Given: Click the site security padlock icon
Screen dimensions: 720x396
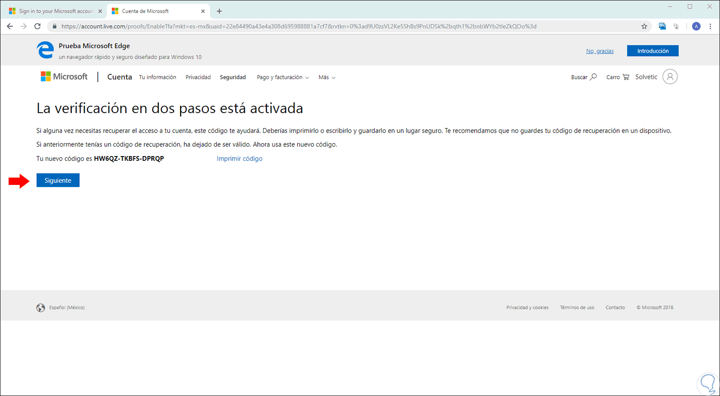Looking at the screenshot, I should pos(55,26).
